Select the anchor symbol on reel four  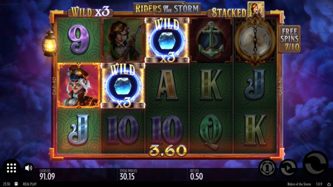point(211,40)
